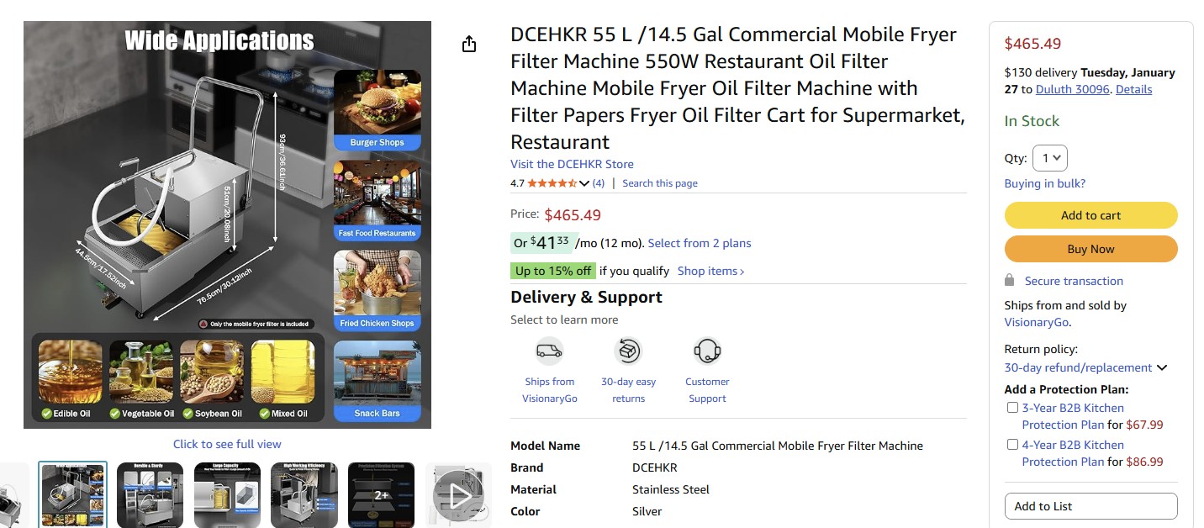Image resolution: width=1204 pixels, height=528 pixels.
Task: Click the Add to List button
Action: click(1090, 506)
